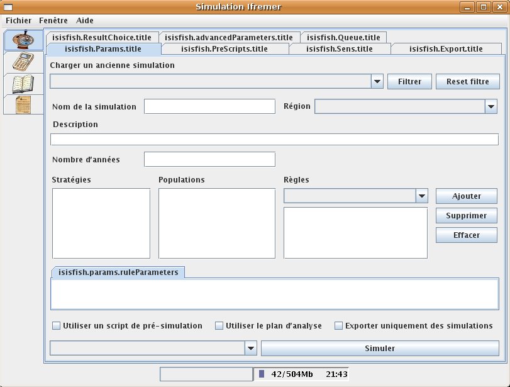
Task: Open the Fichier menu
Action: tap(18, 21)
